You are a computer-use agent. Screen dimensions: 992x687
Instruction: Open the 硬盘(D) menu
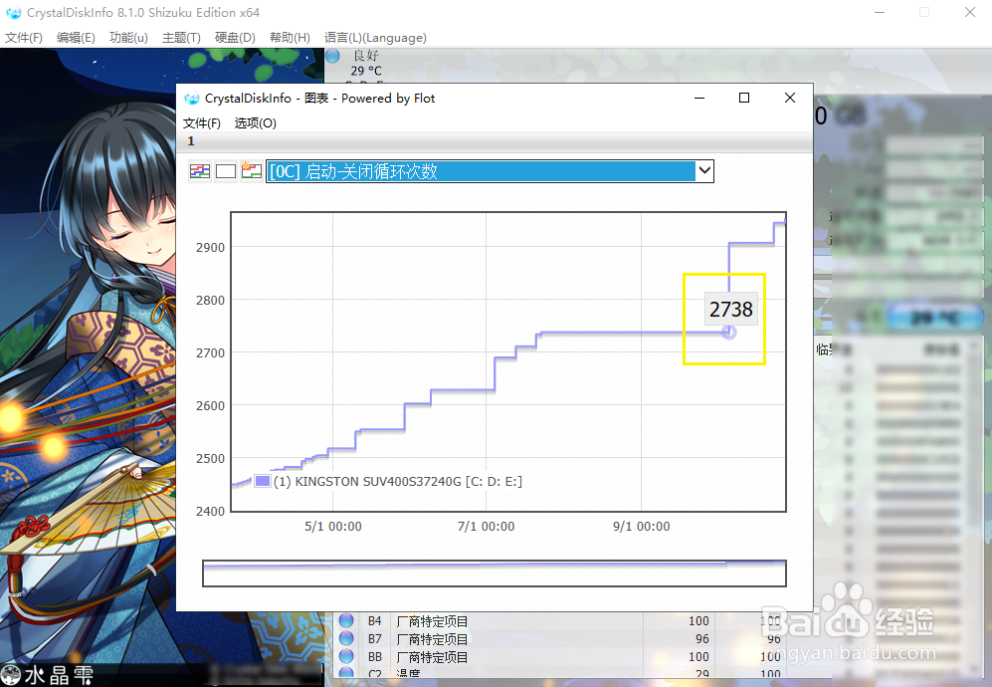point(235,38)
